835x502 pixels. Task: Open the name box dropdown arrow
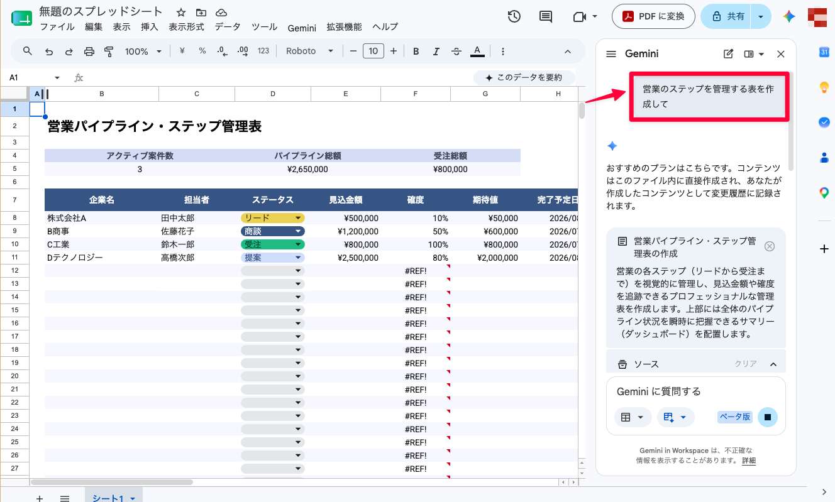tap(57, 78)
